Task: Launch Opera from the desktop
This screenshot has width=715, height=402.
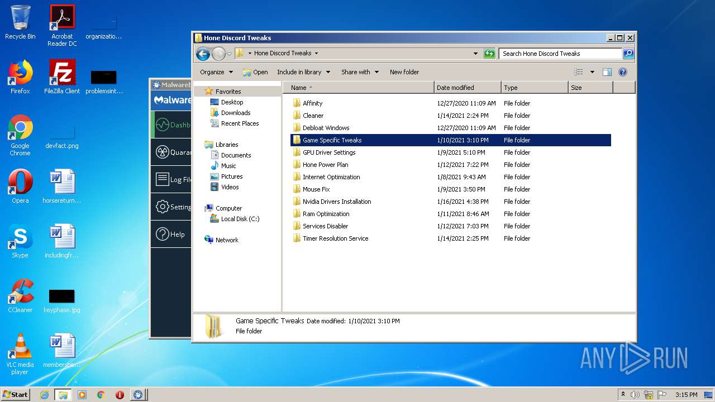Action: click(x=20, y=186)
